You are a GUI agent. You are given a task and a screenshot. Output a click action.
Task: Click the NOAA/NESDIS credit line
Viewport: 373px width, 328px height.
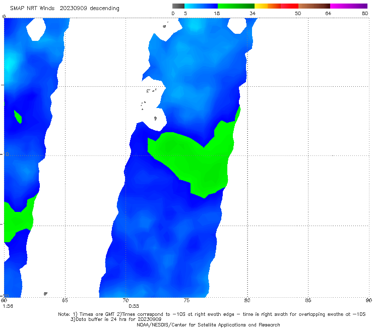click(208, 325)
